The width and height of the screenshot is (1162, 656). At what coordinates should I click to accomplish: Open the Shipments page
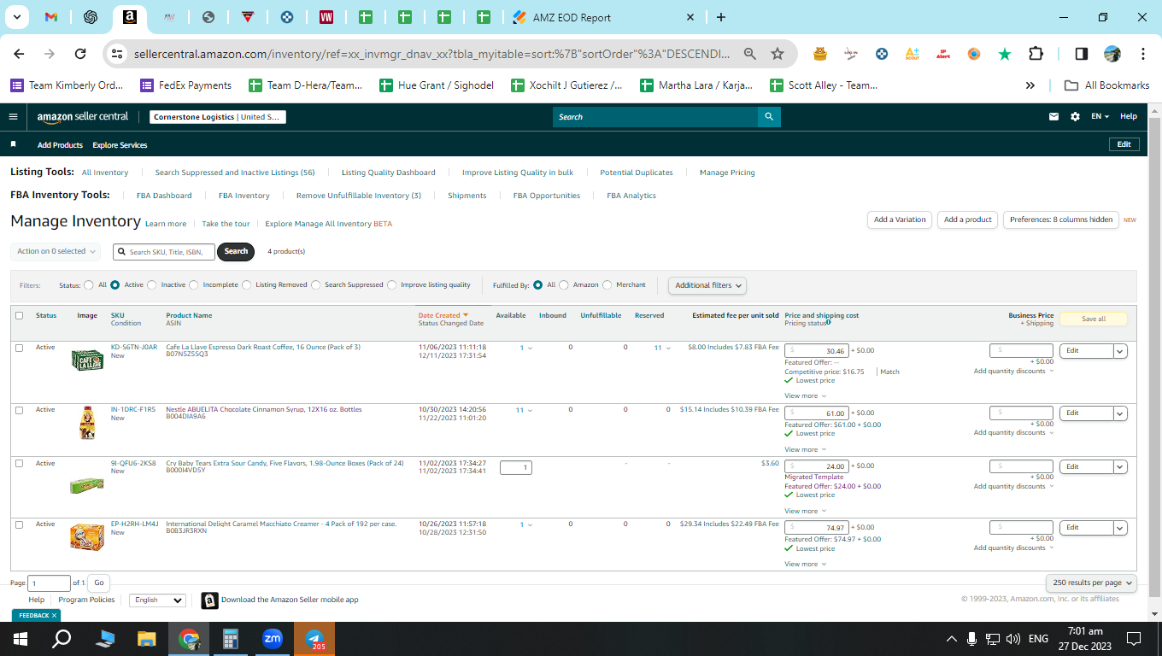467,196
